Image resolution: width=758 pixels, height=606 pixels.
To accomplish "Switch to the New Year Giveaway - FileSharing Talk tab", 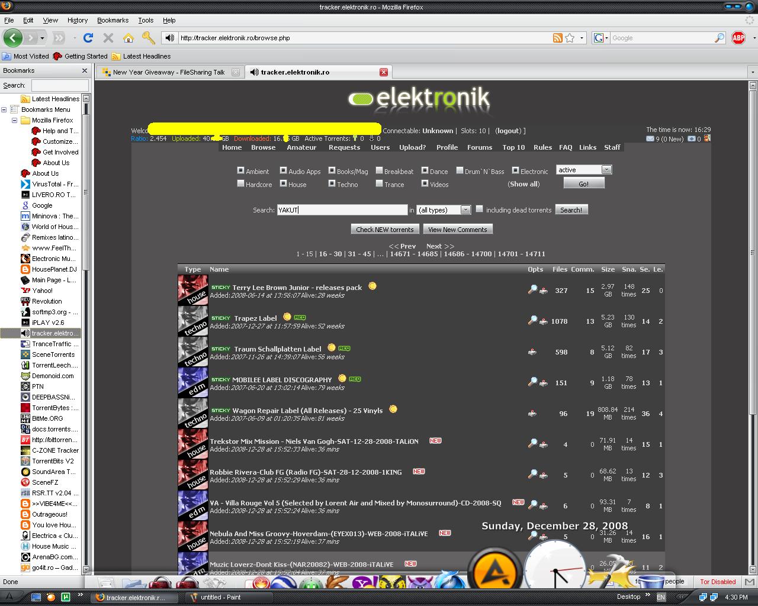I will [x=169, y=72].
